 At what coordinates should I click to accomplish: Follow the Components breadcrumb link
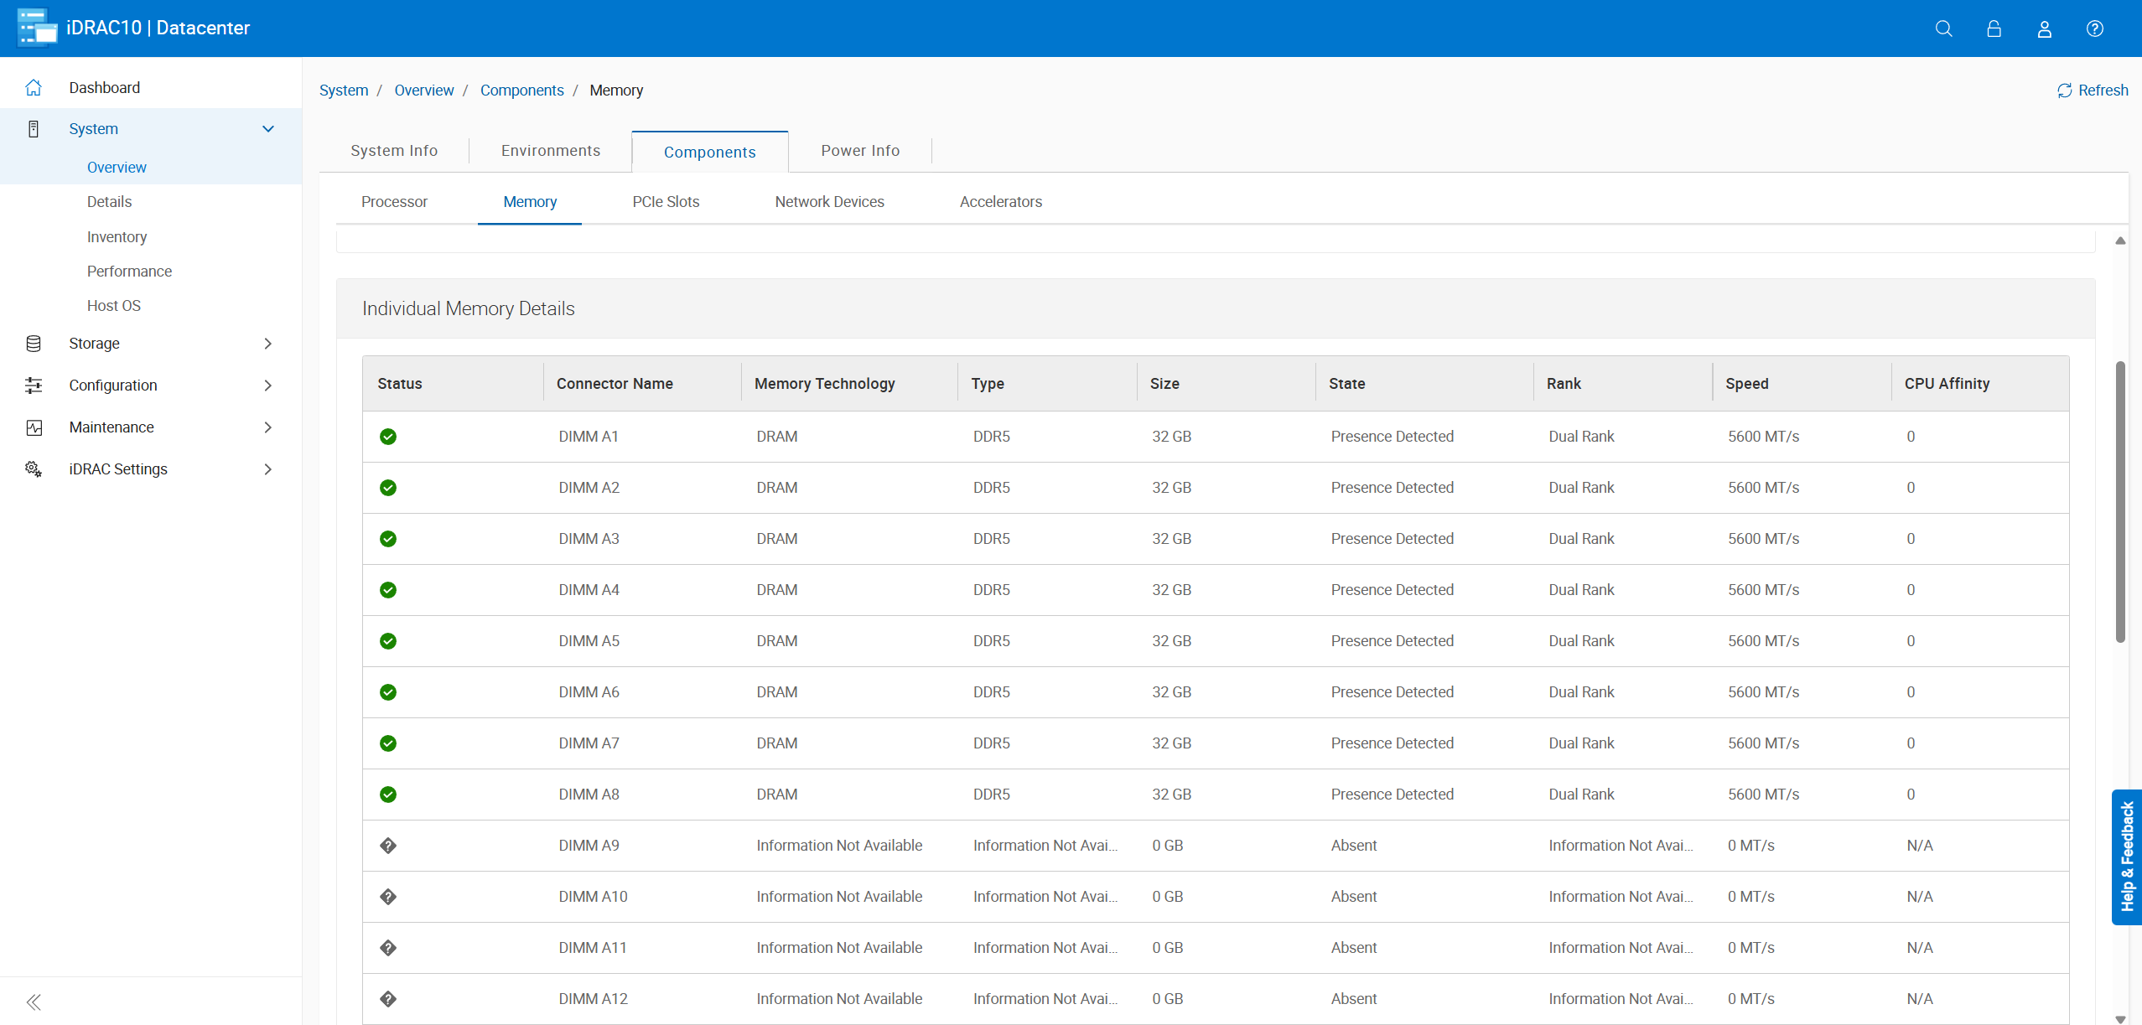click(x=521, y=91)
